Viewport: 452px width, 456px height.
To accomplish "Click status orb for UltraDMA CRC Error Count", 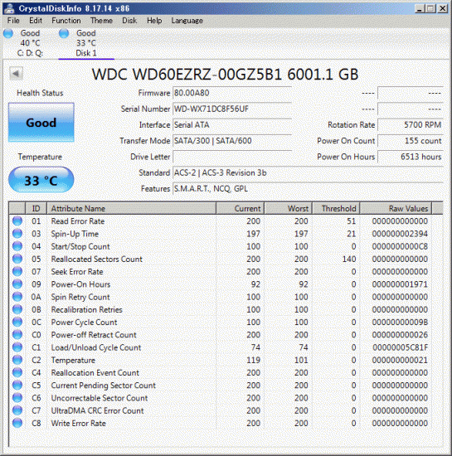I will click(x=17, y=410).
